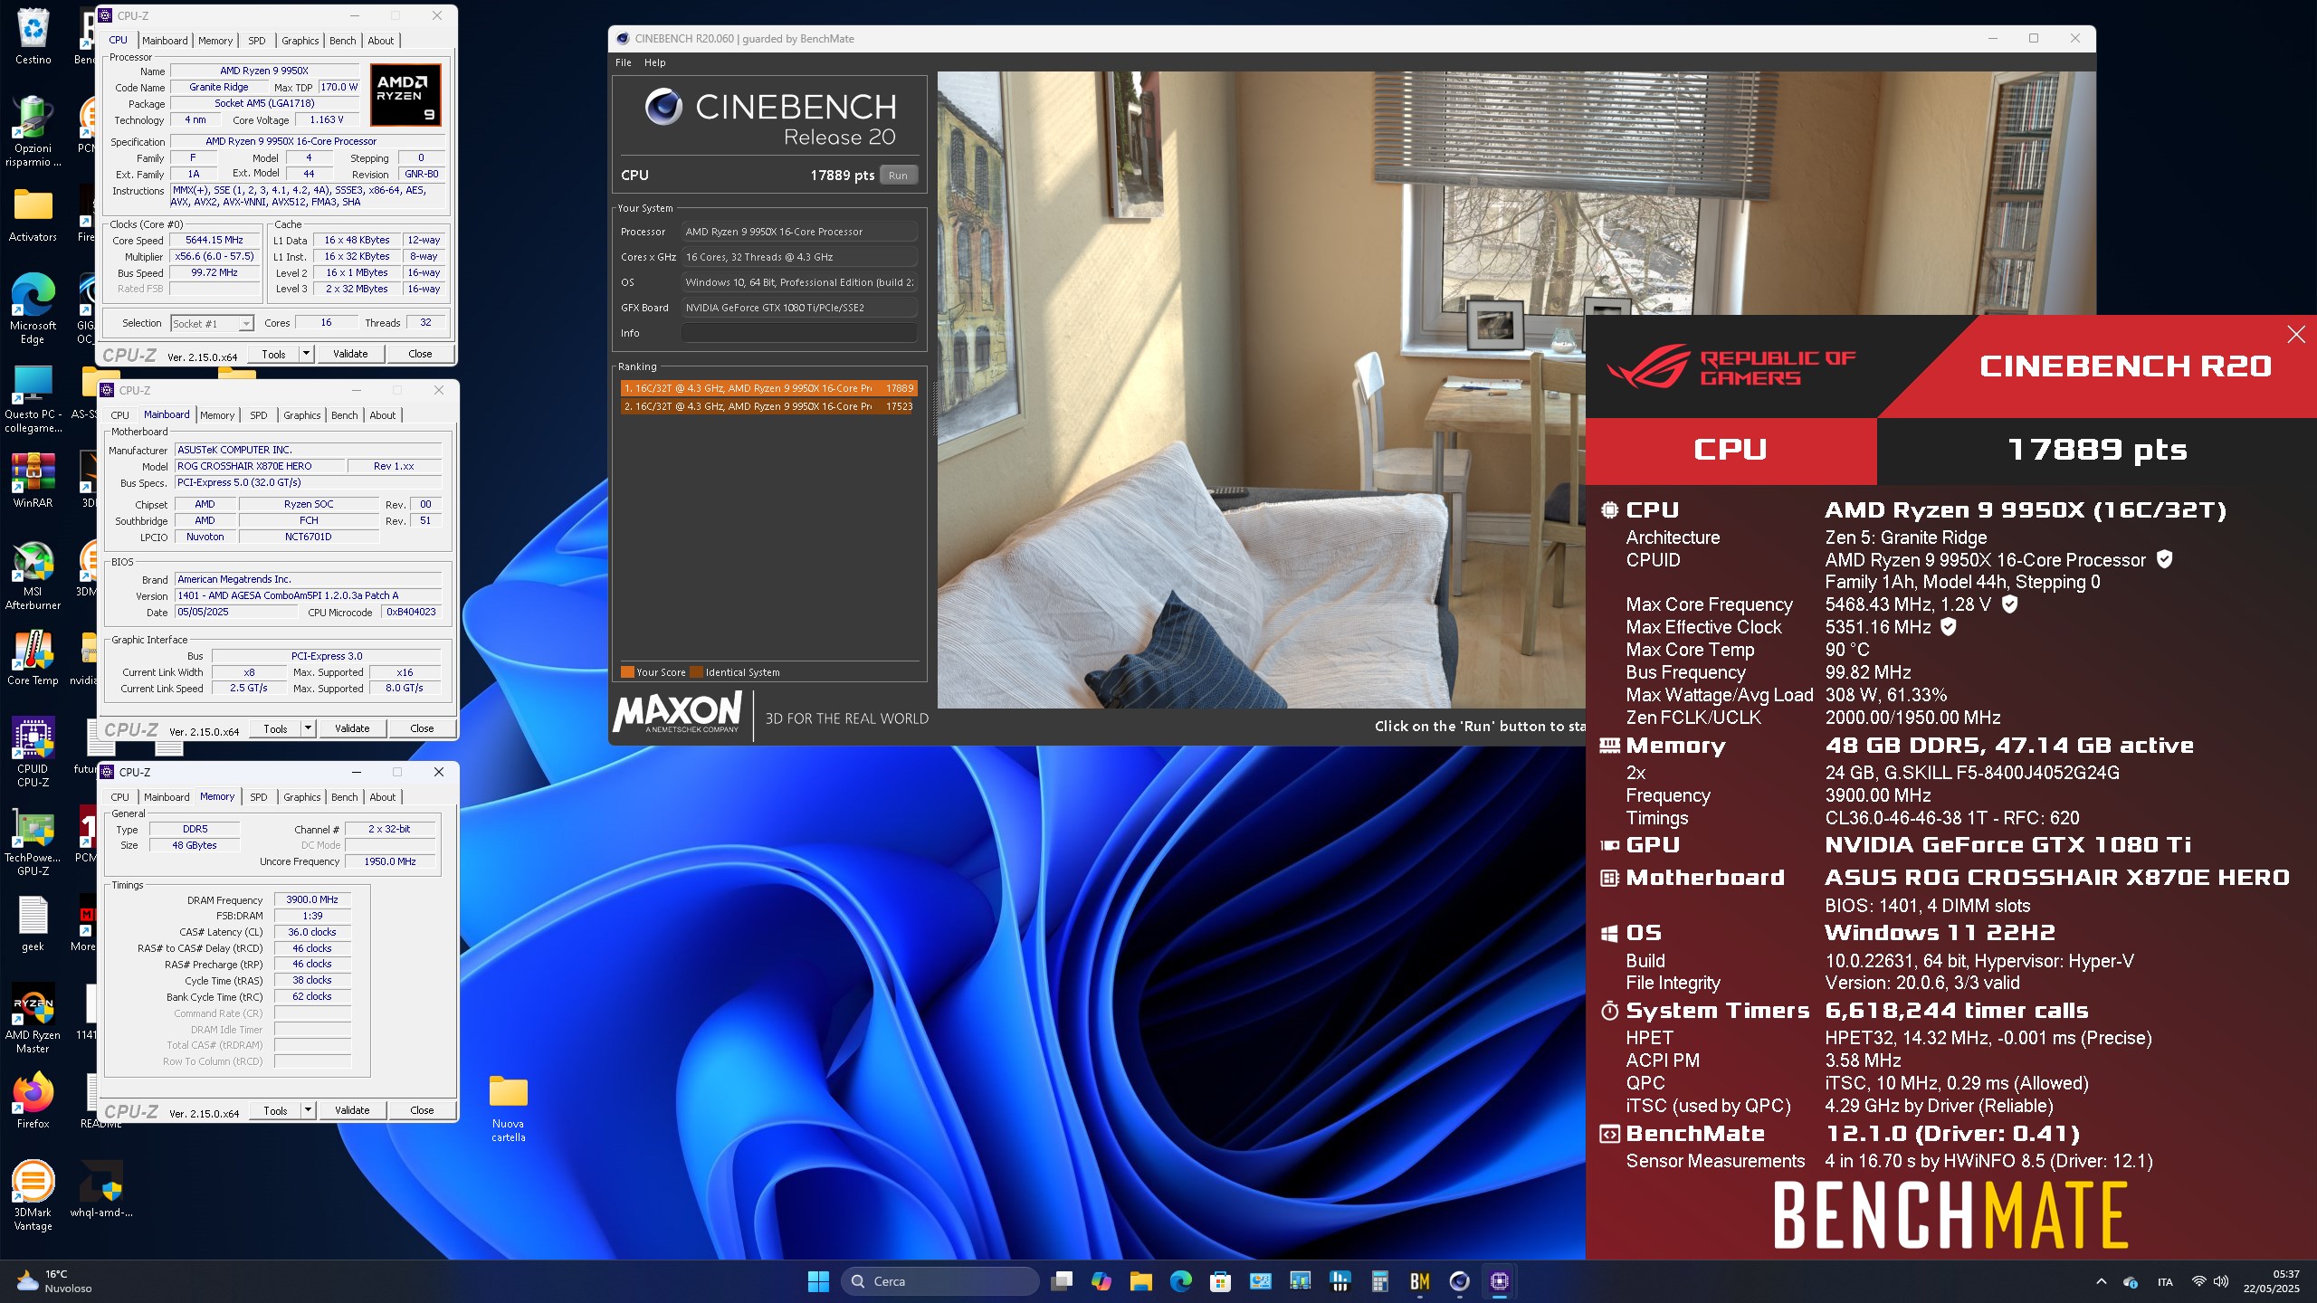Click Close button in CPU-Z Memory window

coord(422,1110)
